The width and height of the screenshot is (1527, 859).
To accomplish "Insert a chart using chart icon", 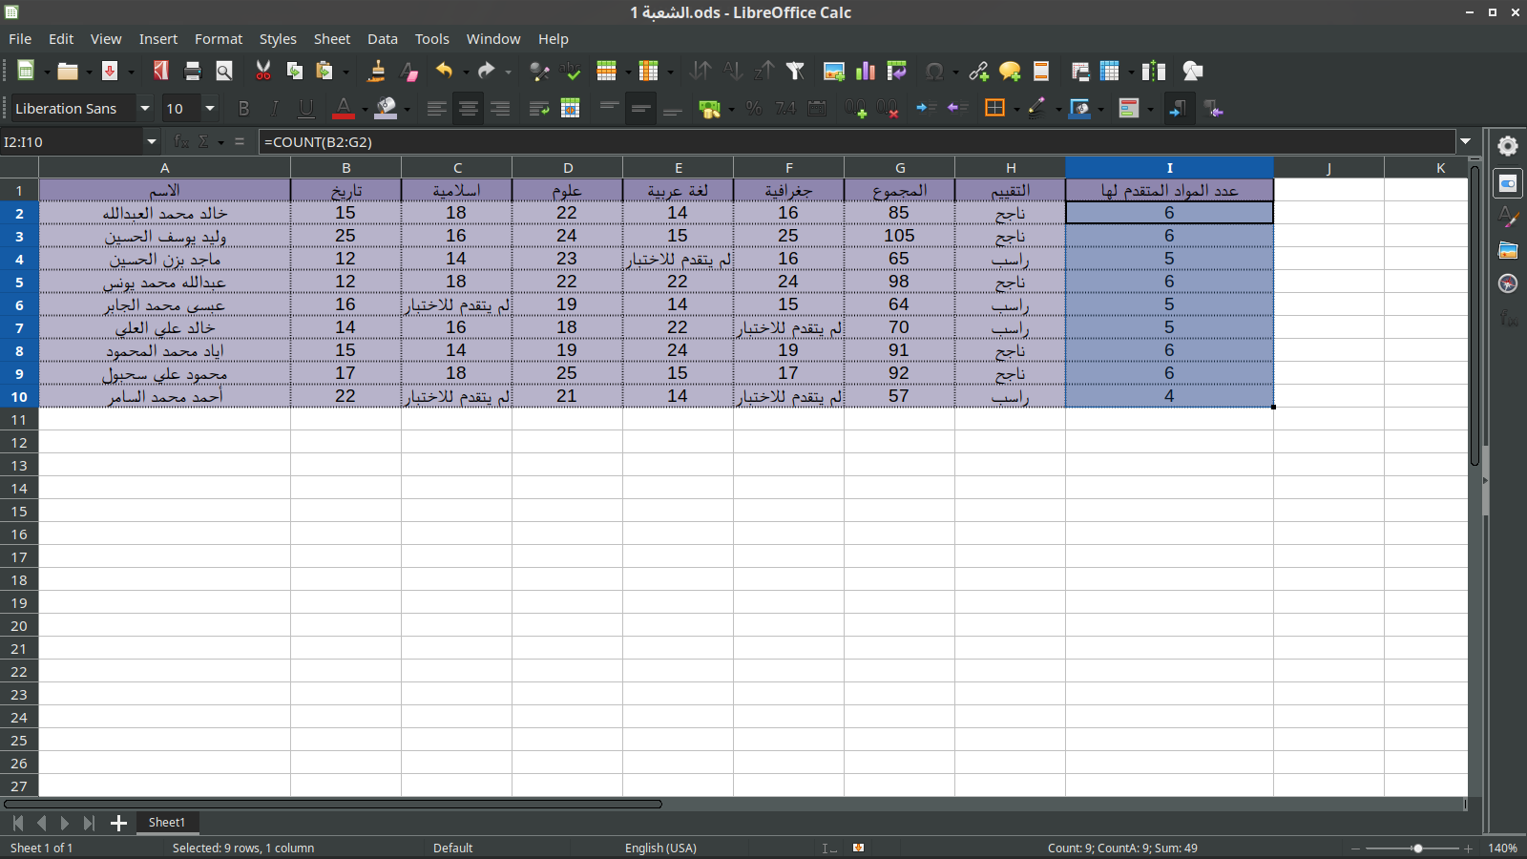I will 866,72.
